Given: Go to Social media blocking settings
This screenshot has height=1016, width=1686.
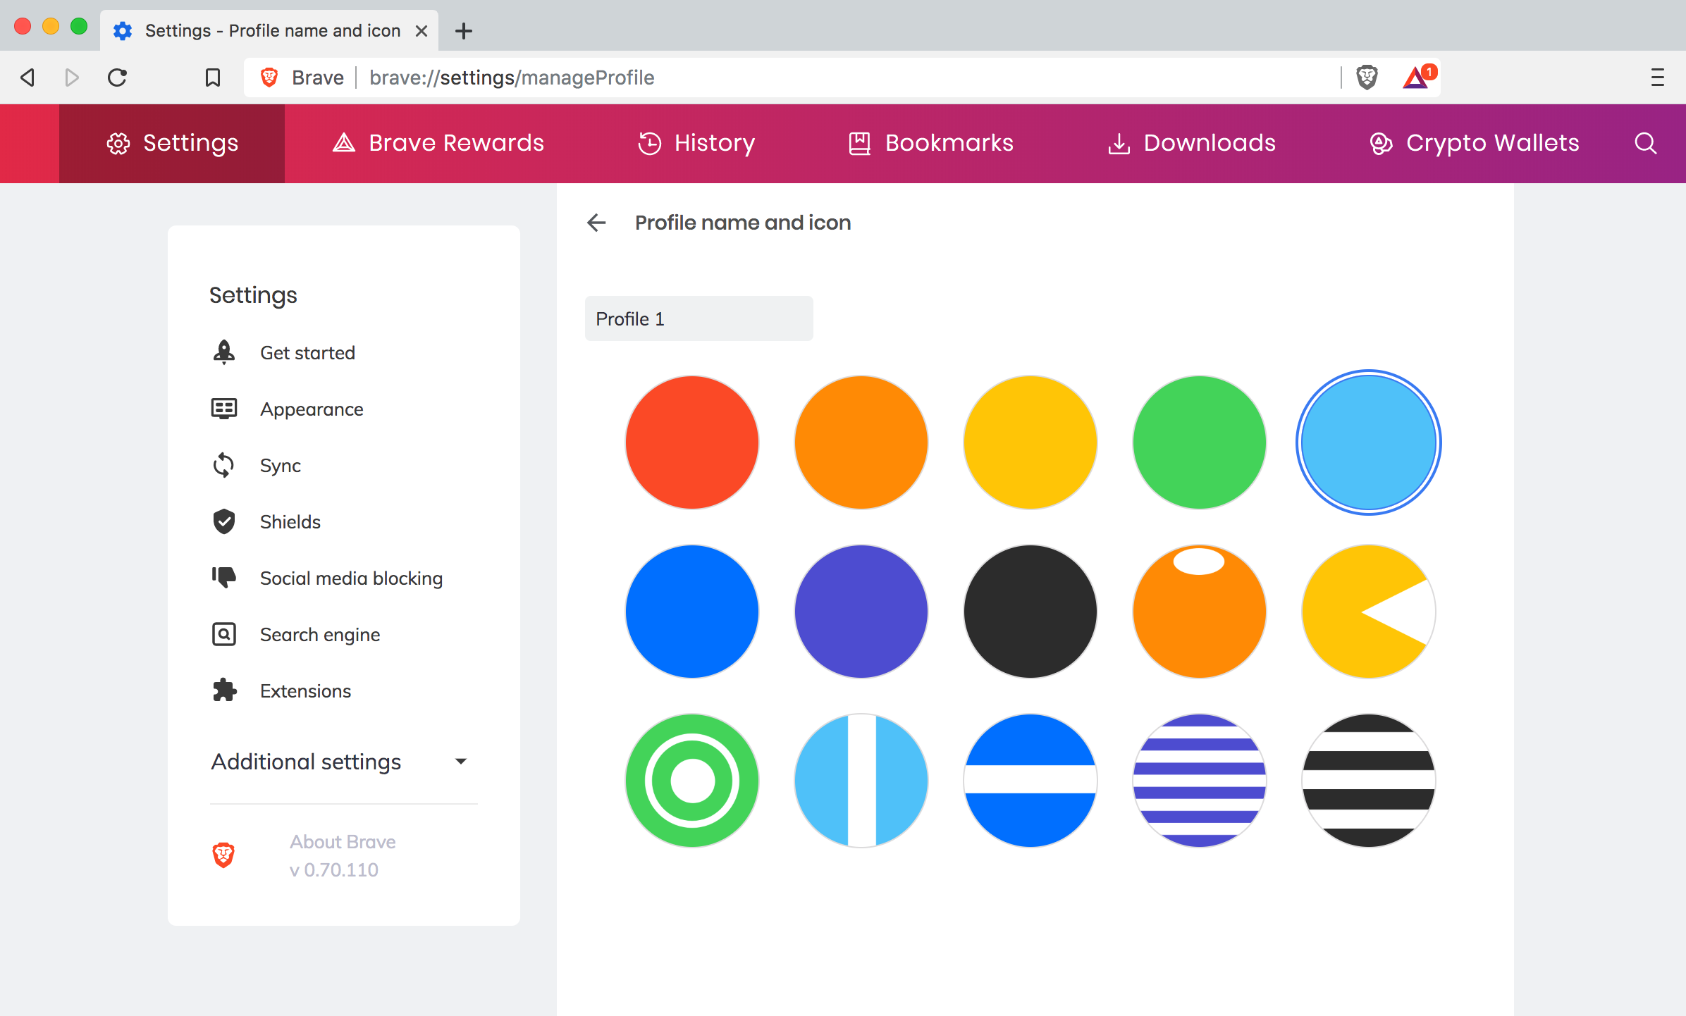Looking at the screenshot, I should [351, 578].
